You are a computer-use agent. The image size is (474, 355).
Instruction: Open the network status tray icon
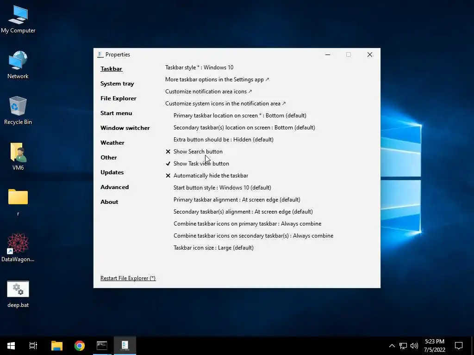pyautogui.click(x=403, y=346)
